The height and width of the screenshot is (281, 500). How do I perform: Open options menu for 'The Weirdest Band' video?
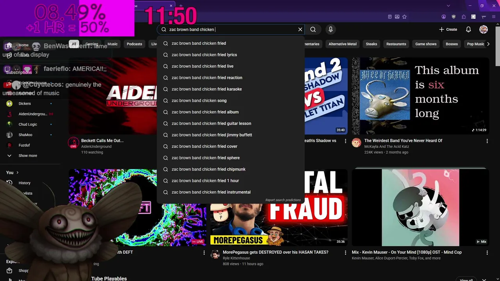[487, 141]
